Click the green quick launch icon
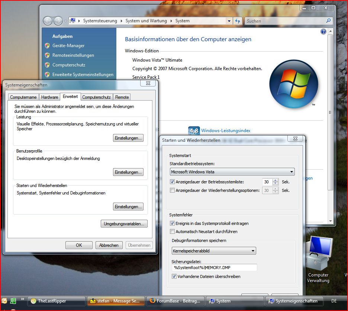 pyautogui.click(x=13, y=301)
